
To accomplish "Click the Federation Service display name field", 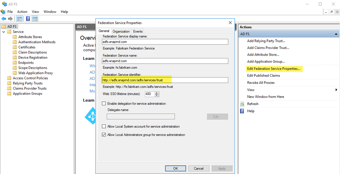I will tap(165, 42).
